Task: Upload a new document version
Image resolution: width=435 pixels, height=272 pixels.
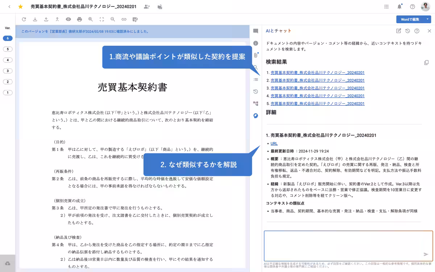Action: 46,19
